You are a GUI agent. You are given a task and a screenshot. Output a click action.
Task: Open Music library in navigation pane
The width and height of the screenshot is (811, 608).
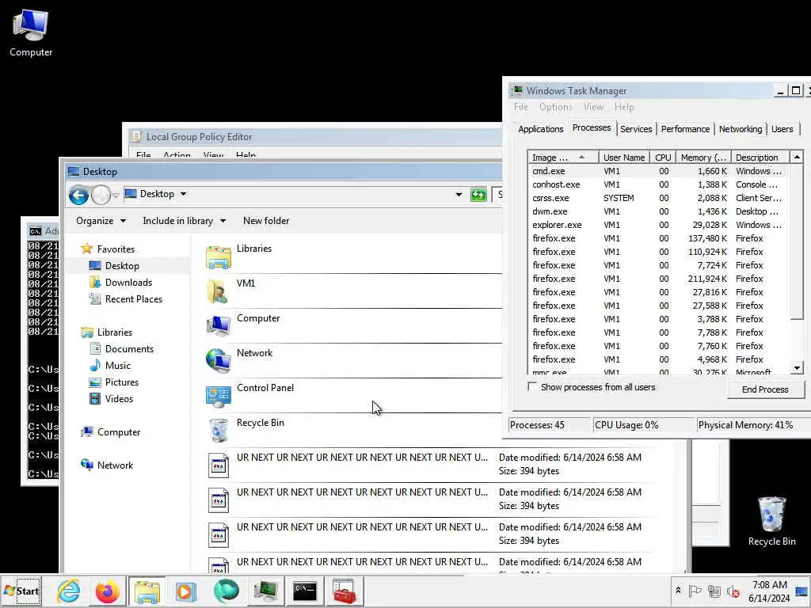click(x=109, y=366)
